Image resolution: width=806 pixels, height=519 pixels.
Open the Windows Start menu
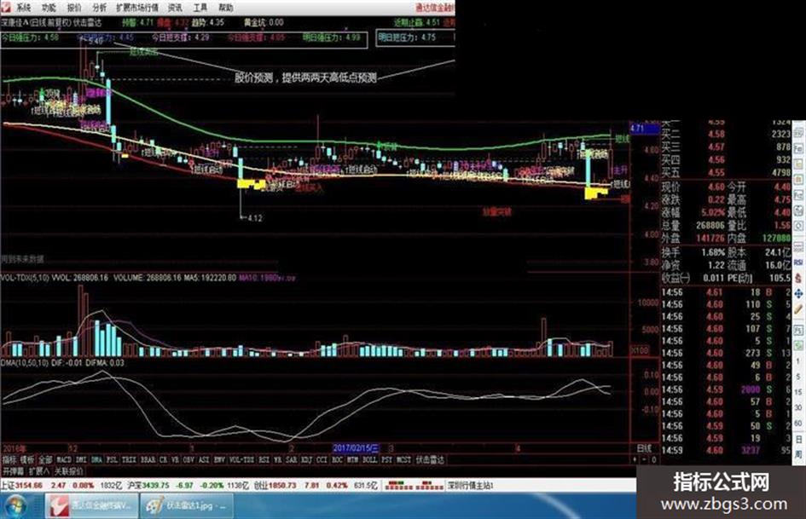click(14, 505)
